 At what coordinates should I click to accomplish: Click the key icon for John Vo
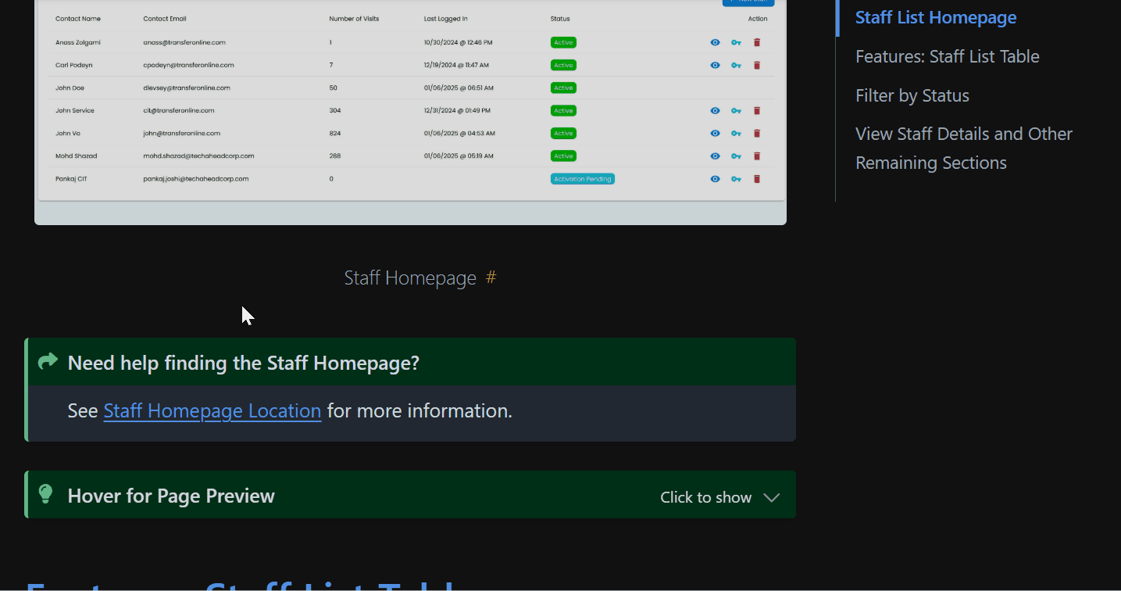(736, 133)
